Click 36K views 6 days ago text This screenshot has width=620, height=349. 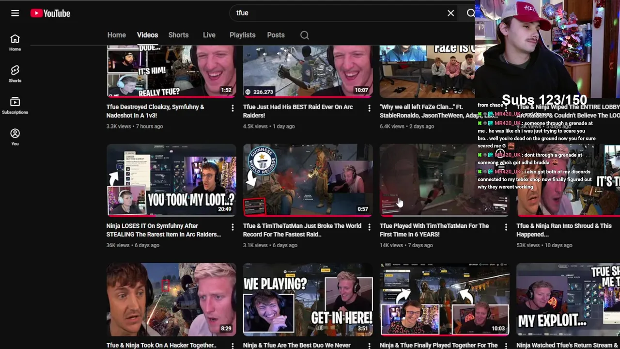coord(133,245)
